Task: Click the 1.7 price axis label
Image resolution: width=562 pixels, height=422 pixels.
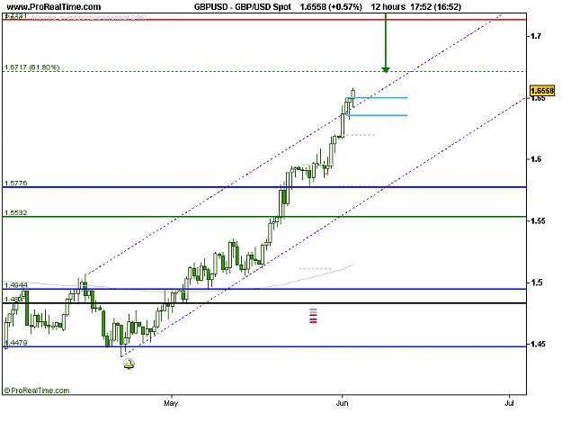Action: (536, 36)
